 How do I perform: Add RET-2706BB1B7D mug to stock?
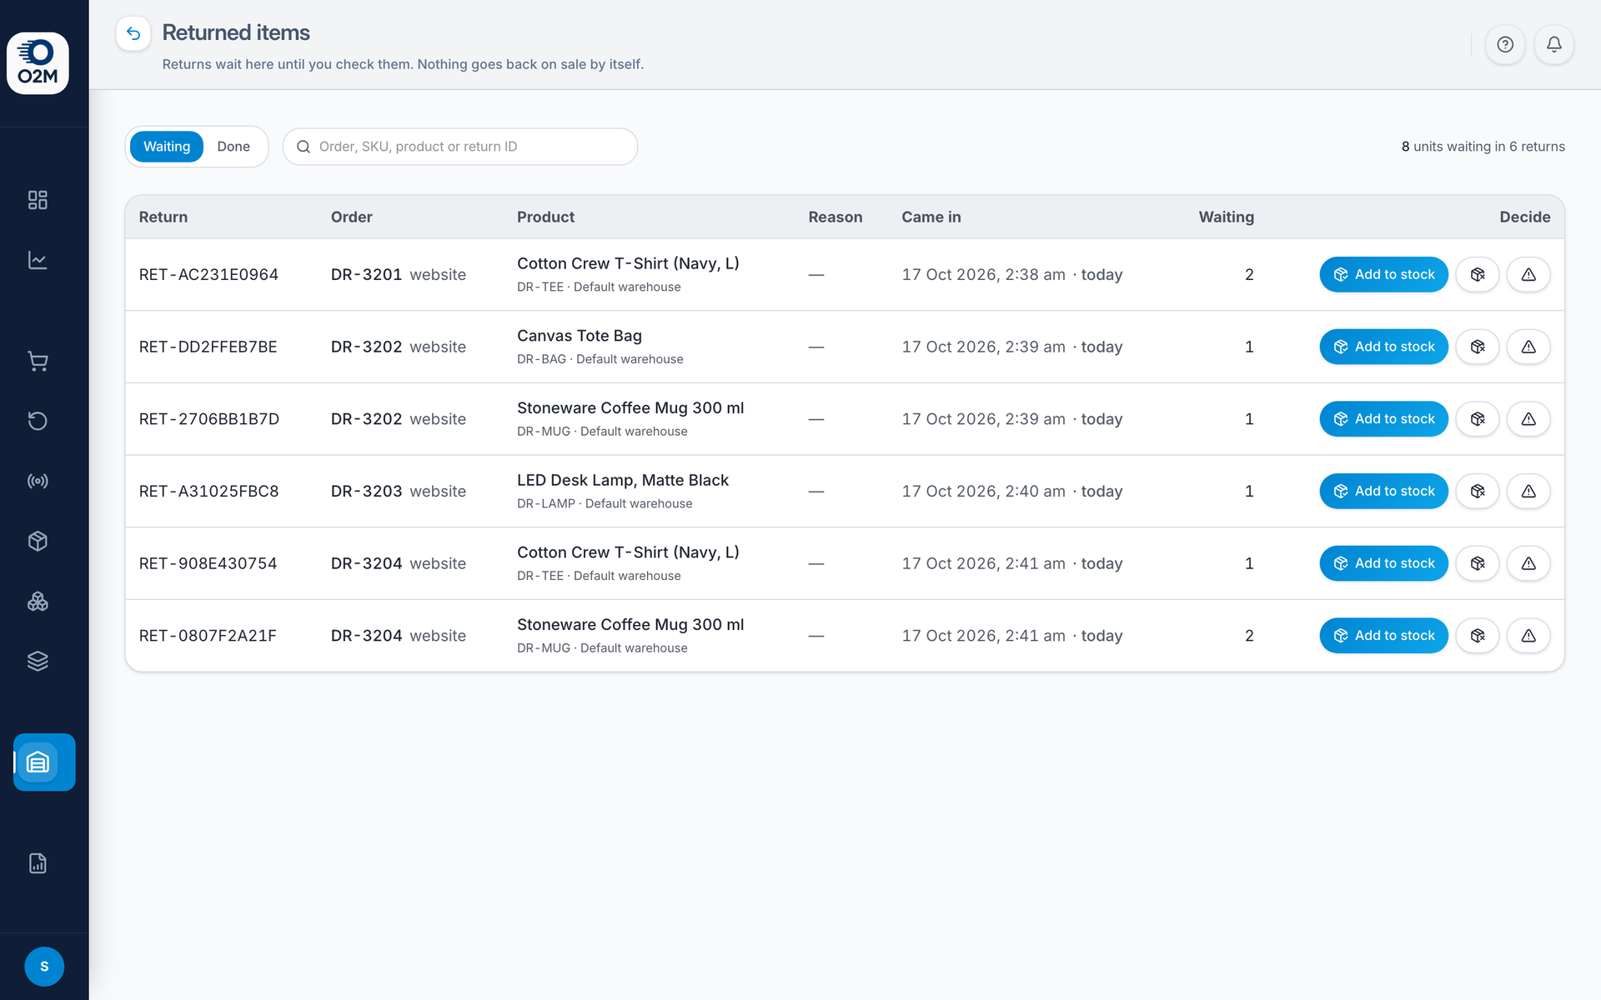1383,419
